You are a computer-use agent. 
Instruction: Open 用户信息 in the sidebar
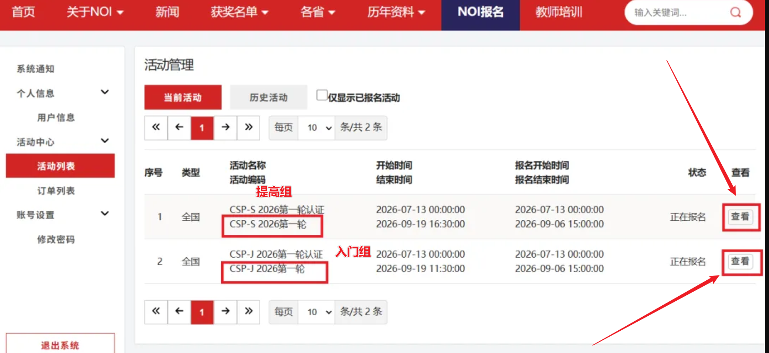tap(56, 118)
